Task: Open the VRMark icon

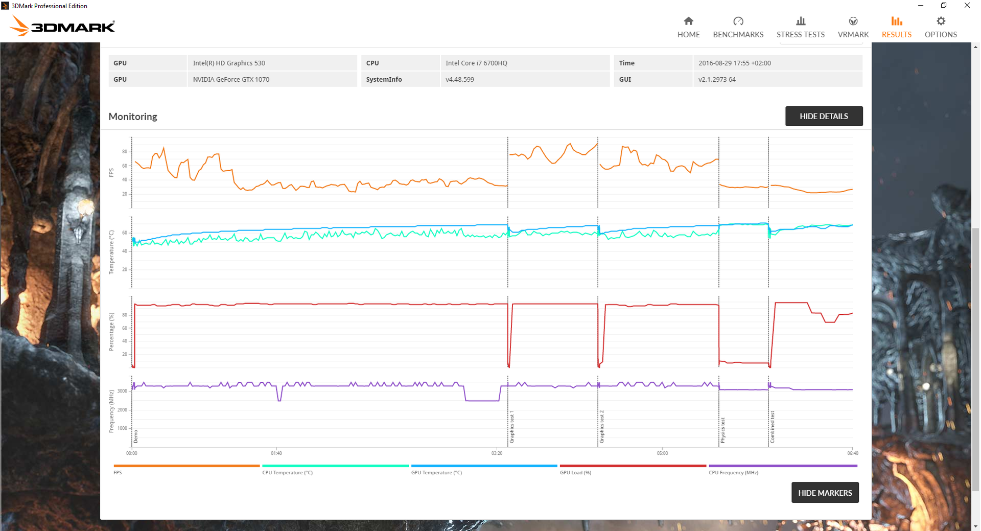Action: [x=853, y=21]
